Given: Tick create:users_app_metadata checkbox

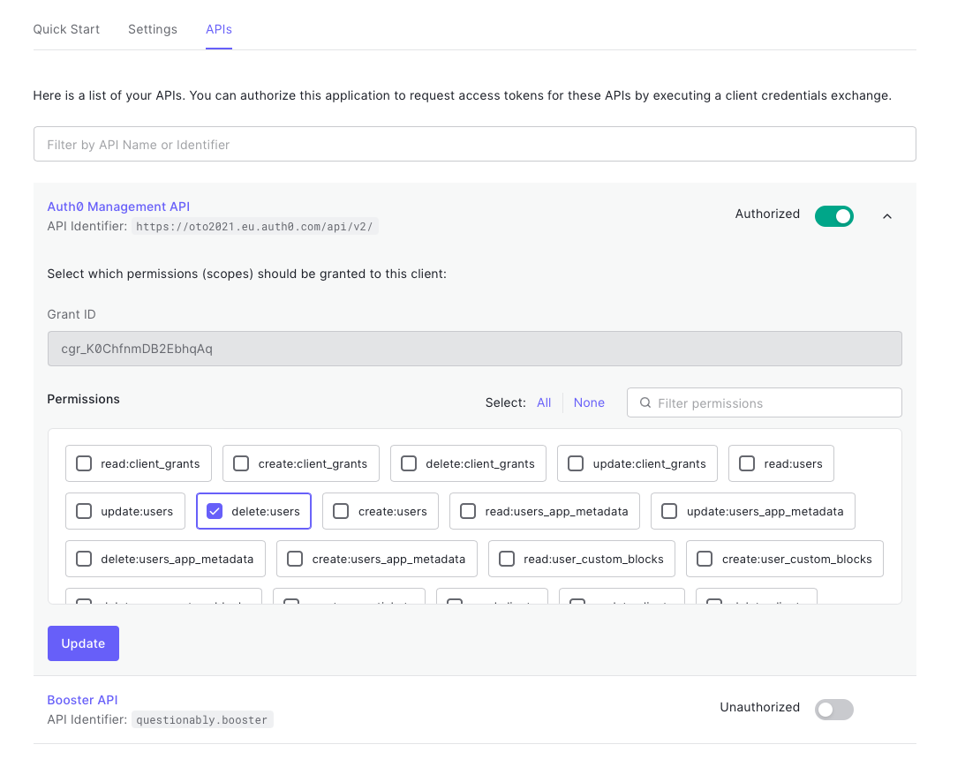Looking at the screenshot, I should tap(295, 559).
